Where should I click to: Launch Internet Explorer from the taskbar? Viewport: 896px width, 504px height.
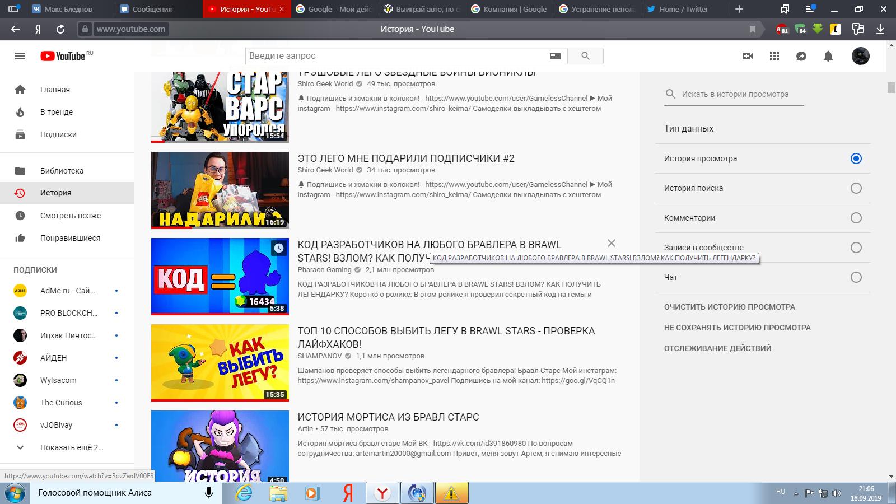(244, 493)
